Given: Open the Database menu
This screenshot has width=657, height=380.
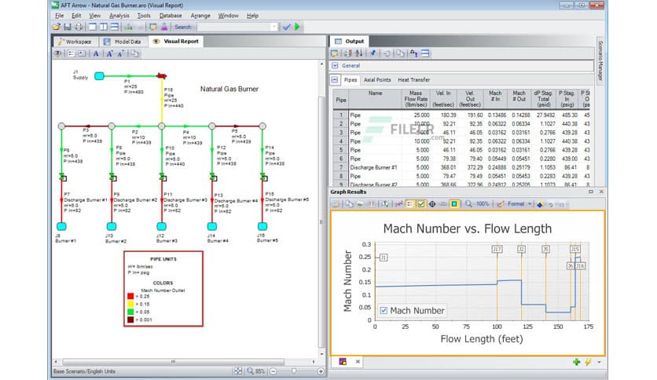Looking at the screenshot, I should (171, 16).
